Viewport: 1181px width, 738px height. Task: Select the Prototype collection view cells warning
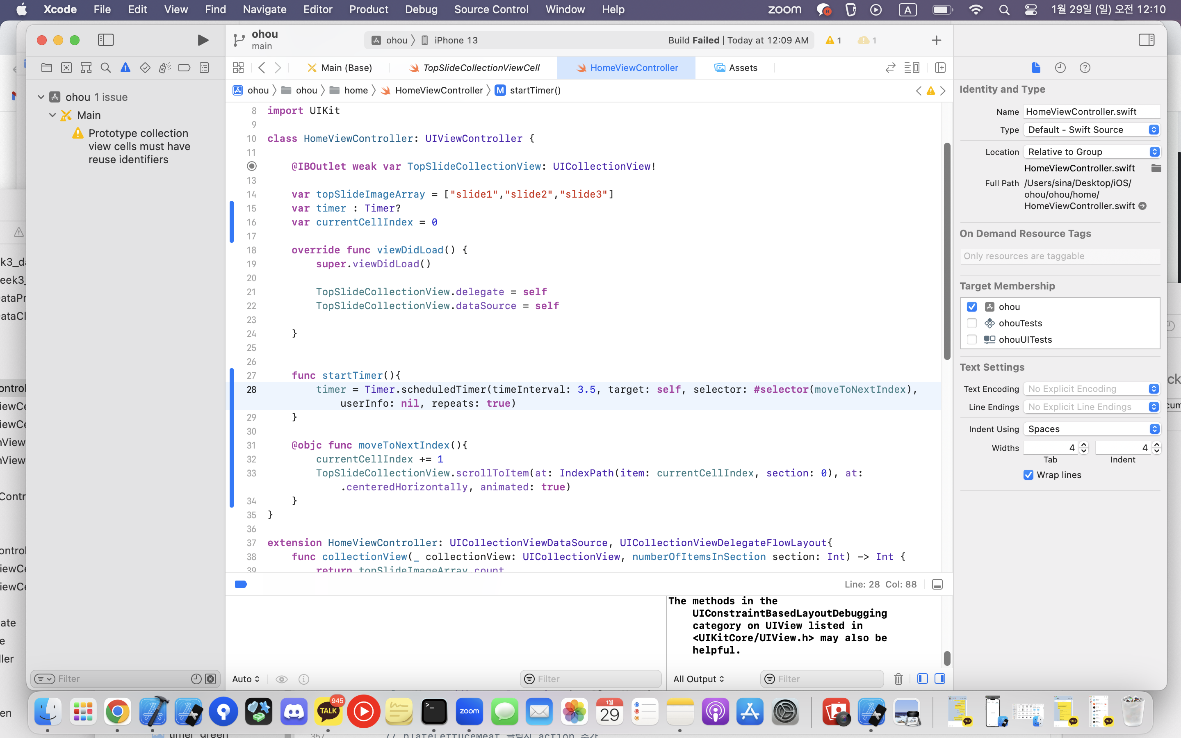[x=139, y=146]
